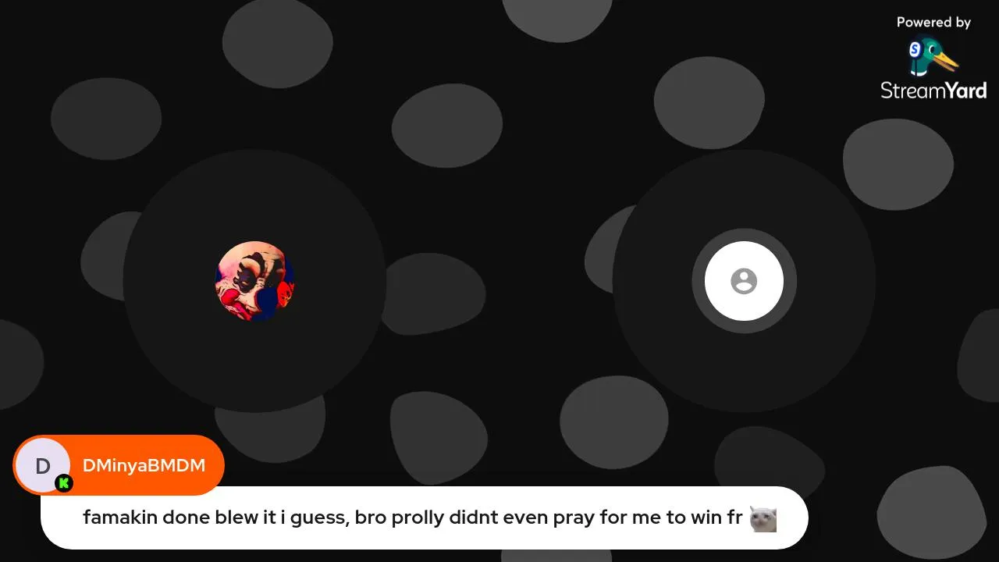Screen dimensions: 999x562
Task: Click the crying cat emoji in the comment
Action: [x=763, y=518]
